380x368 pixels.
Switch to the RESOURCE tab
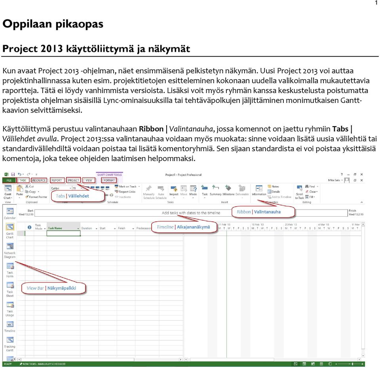pyautogui.click(x=39, y=180)
